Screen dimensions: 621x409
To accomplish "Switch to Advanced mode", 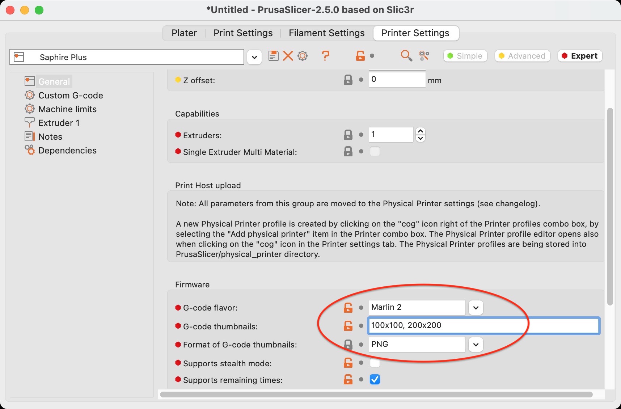I will tap(522, 56).
